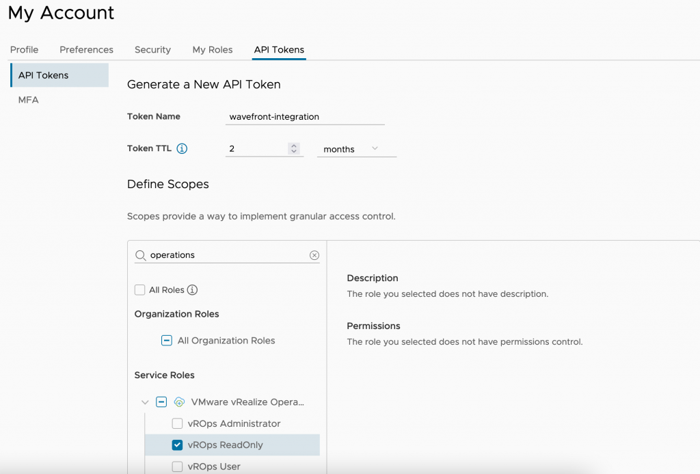Click the vROps ReadOnly role label

click(x=226, y=445)
